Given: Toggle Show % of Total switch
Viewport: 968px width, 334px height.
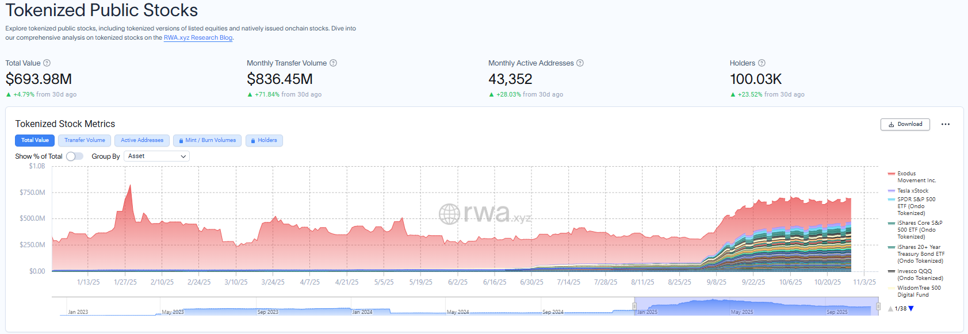Looking at the screenshot, I should click(x=75, y=156).
